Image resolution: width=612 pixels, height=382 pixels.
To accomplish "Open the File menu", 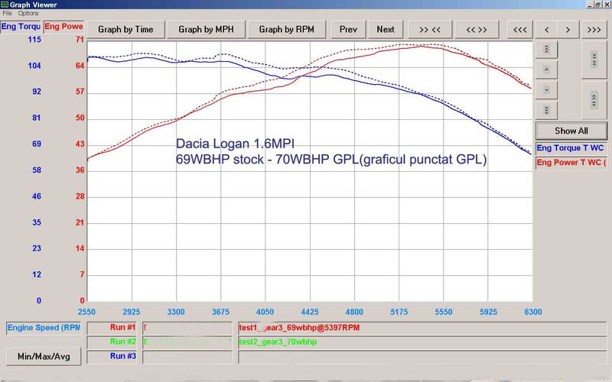I will pos(8,13).
